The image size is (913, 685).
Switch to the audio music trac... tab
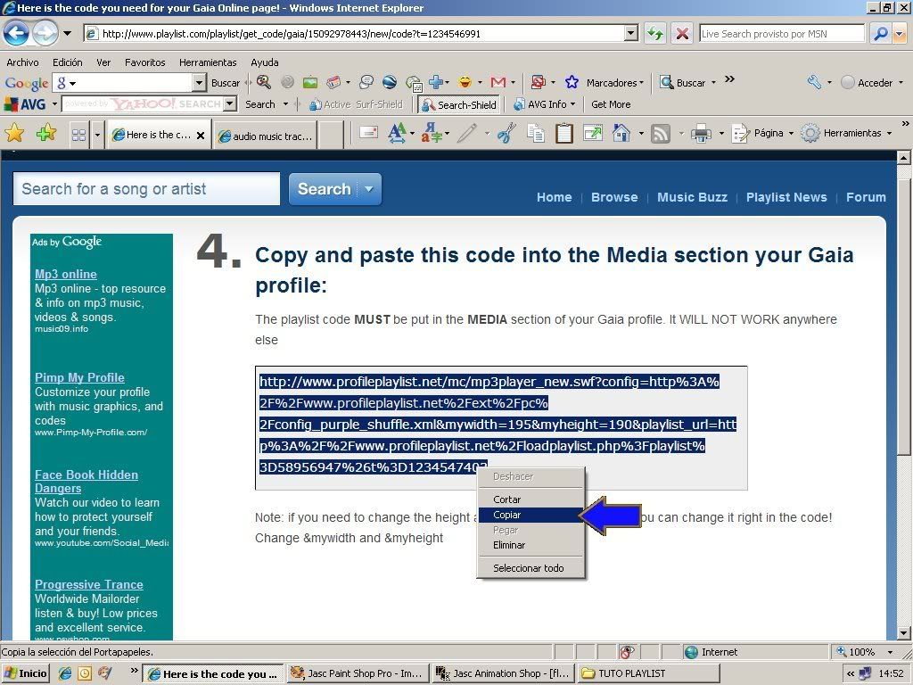click(266, 136)
